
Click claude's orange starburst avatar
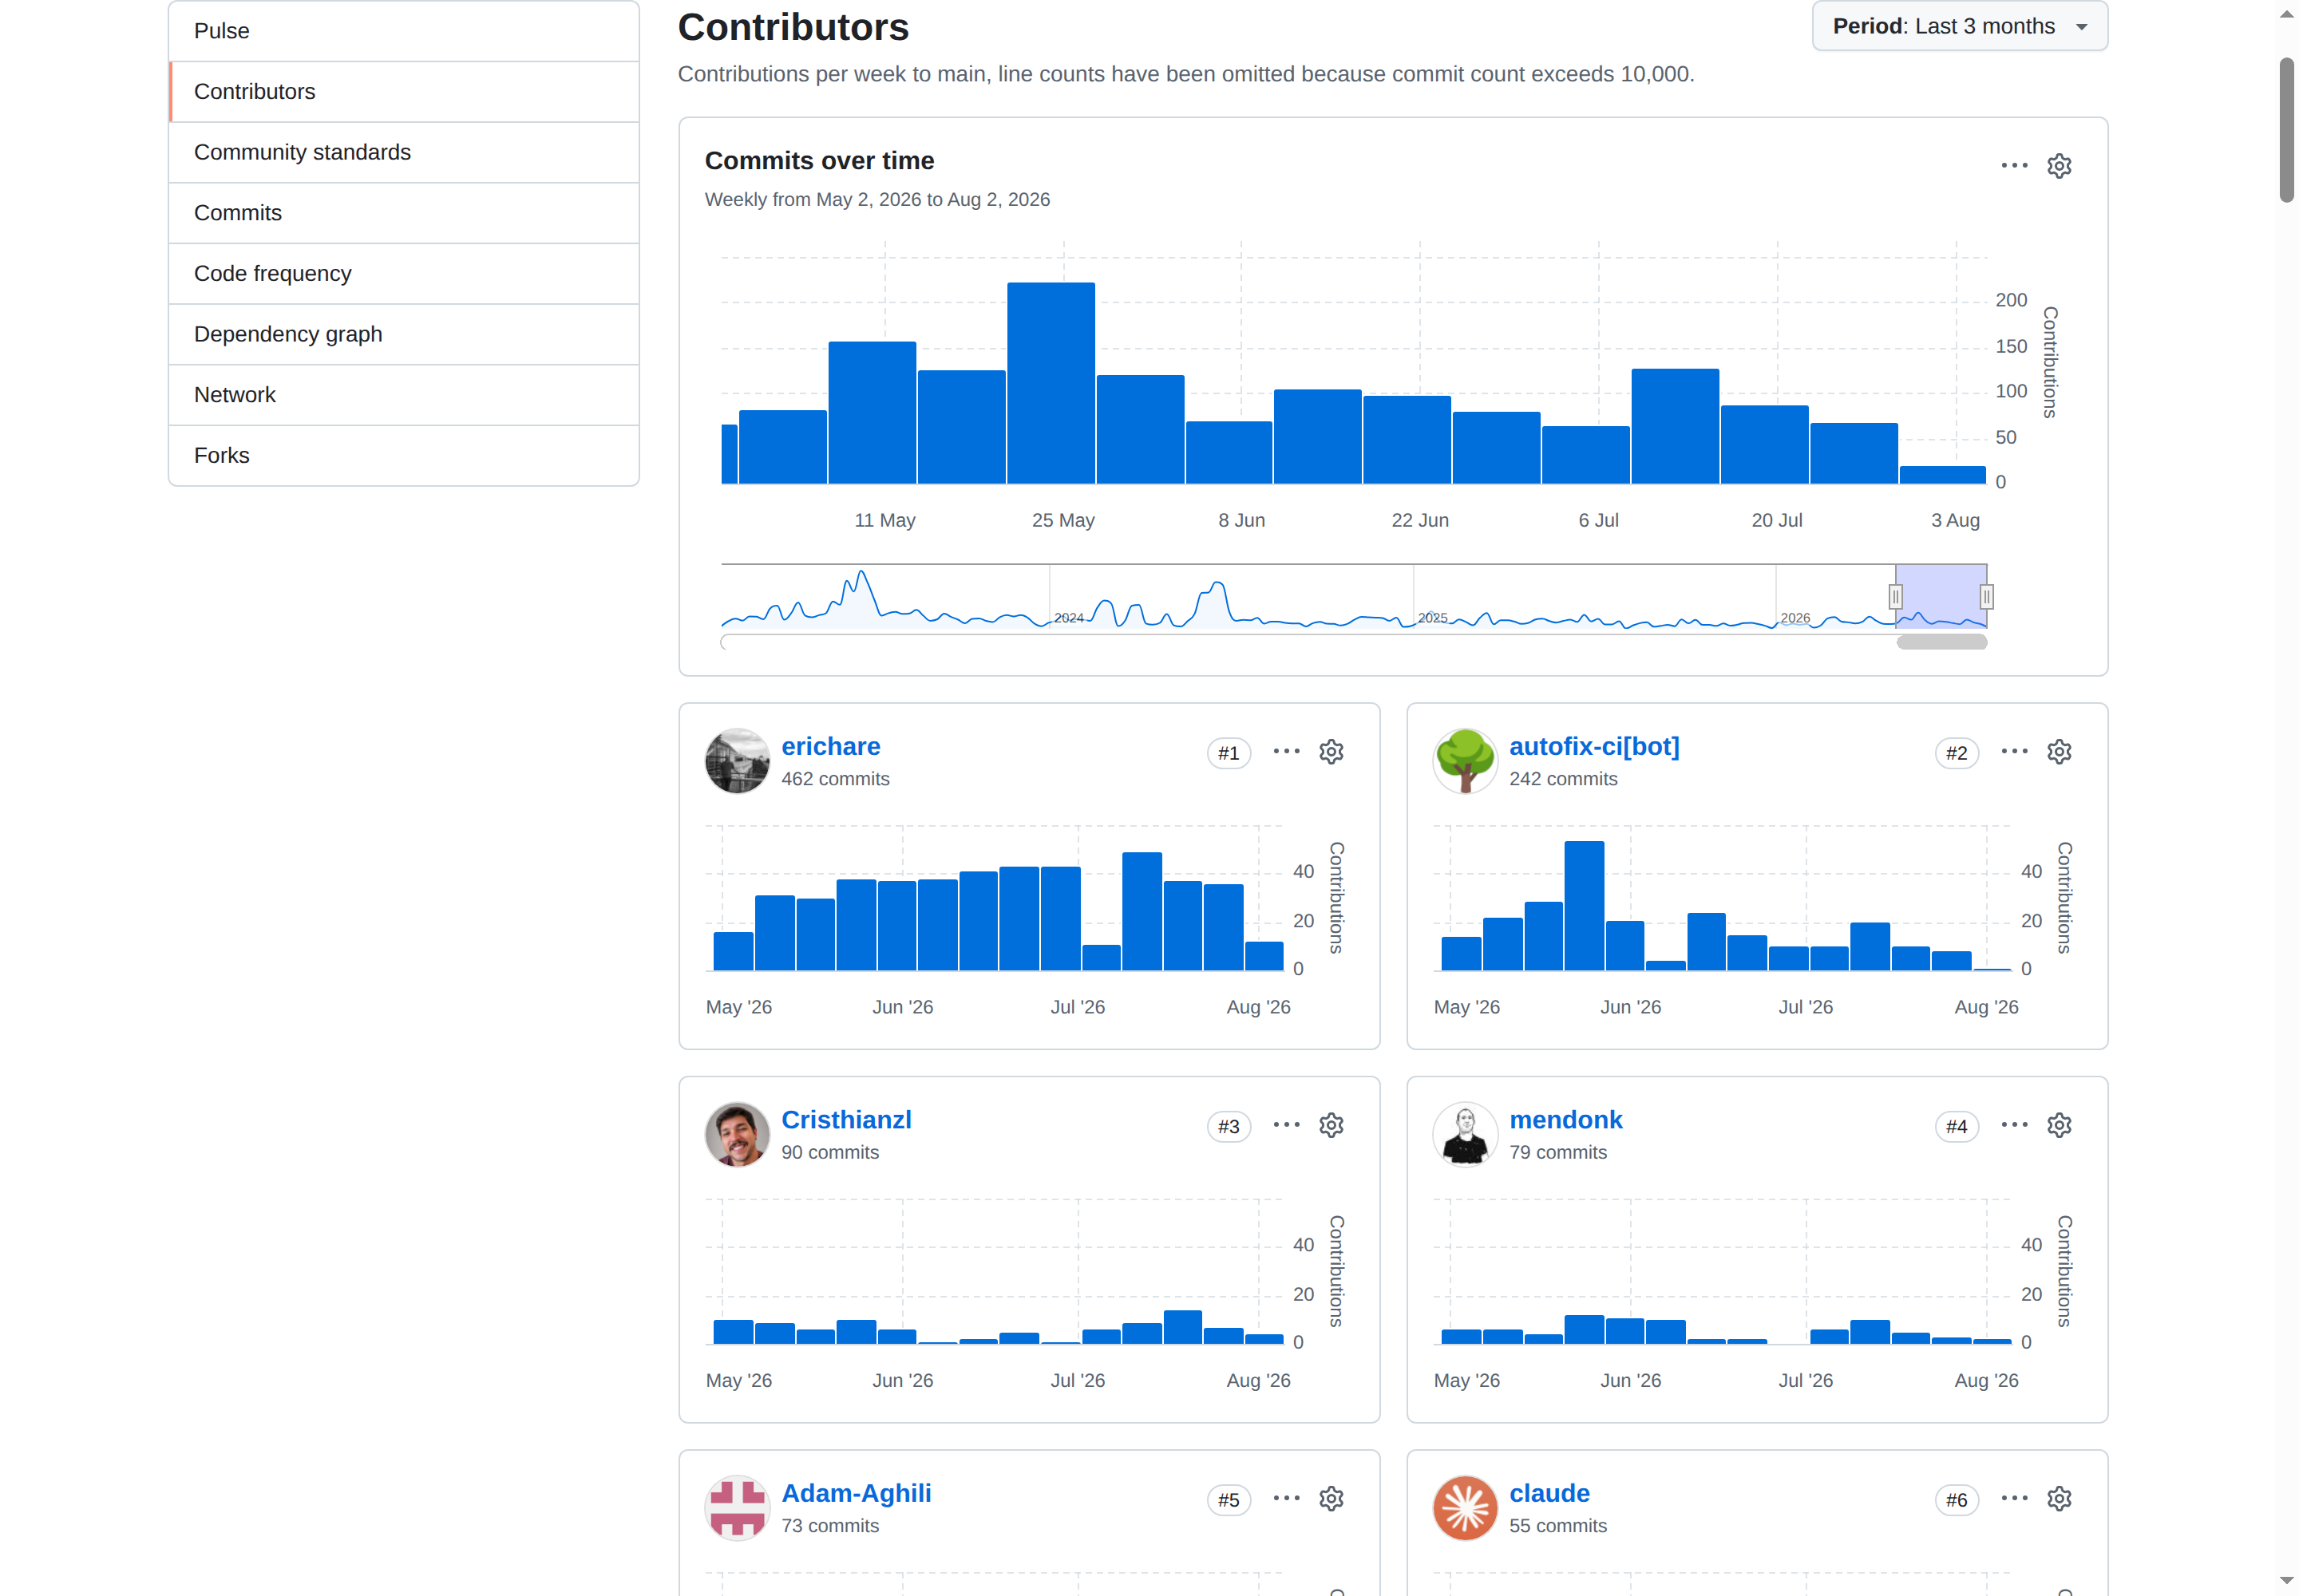[1466, 1508]
